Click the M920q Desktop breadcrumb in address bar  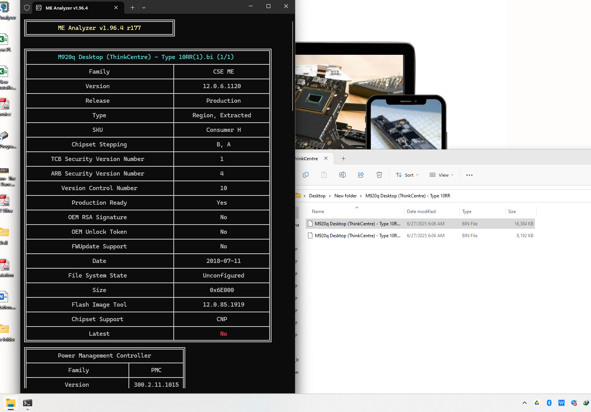click(x=408, y=196)
